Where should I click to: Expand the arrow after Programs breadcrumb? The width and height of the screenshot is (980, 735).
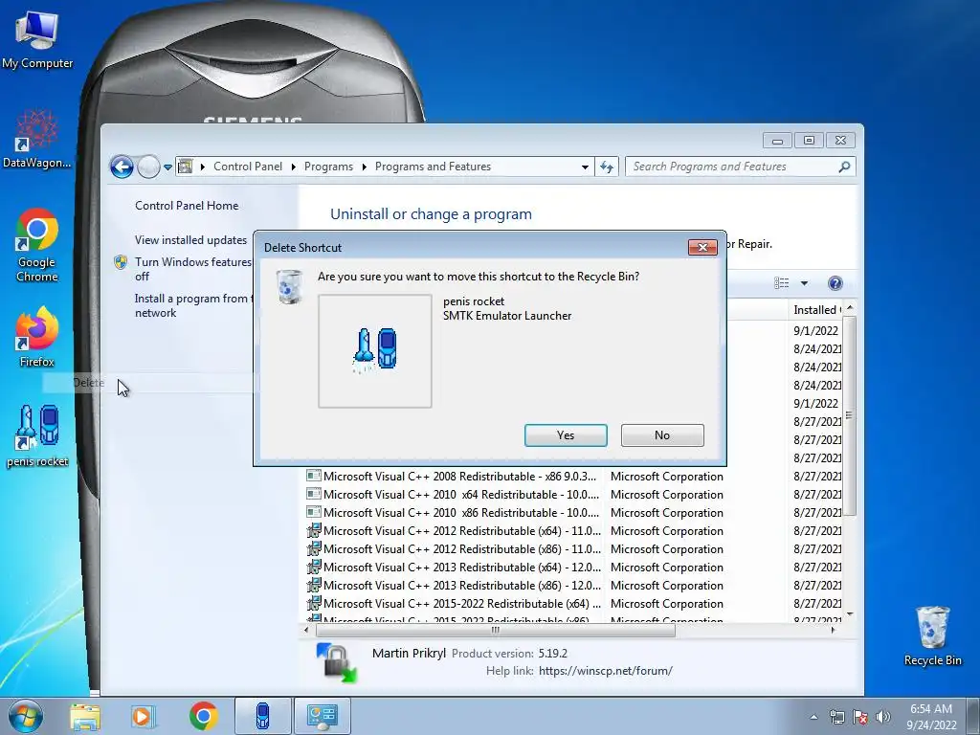click(x=364, y=167)
